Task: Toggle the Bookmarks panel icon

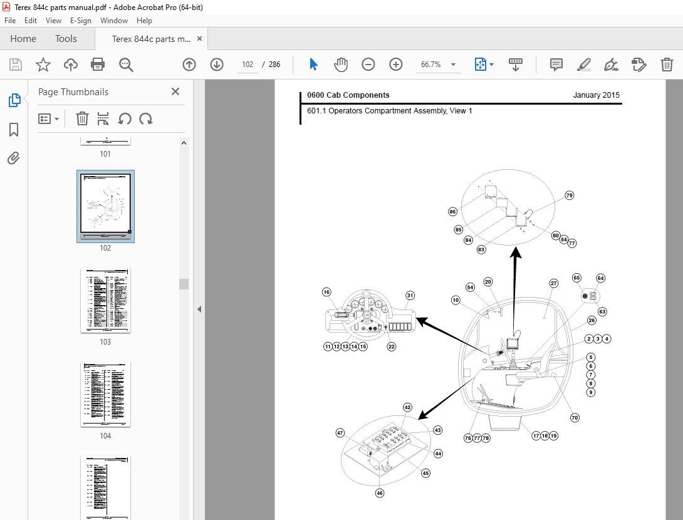Action: coord(14,130)
